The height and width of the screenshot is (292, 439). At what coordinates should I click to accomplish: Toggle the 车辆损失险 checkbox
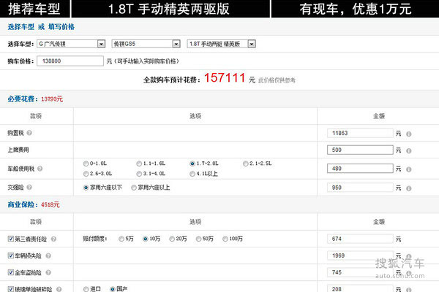coord(11,255)
